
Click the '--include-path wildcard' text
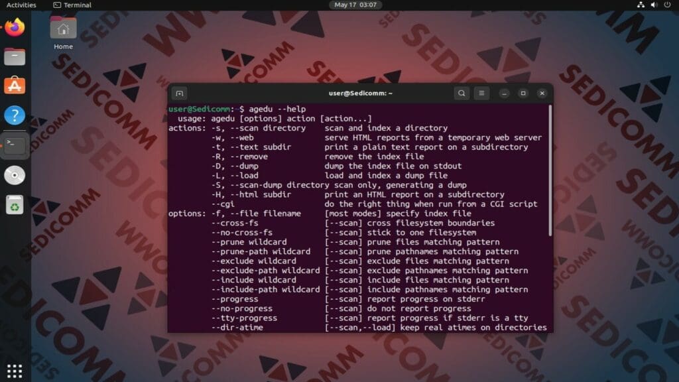(265, 290)
